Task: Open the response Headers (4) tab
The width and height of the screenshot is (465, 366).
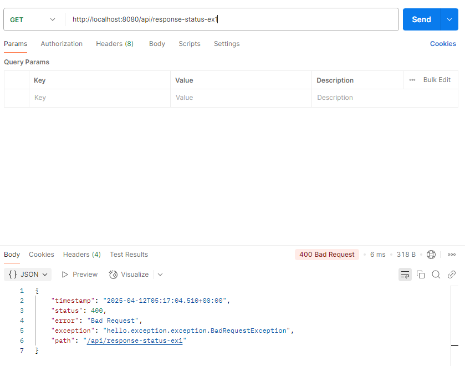Action: 82,255
